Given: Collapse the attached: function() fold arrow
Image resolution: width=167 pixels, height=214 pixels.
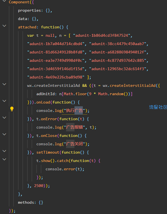Looking at the screenshot, I should pyautogui.click(x=4, y=26).
